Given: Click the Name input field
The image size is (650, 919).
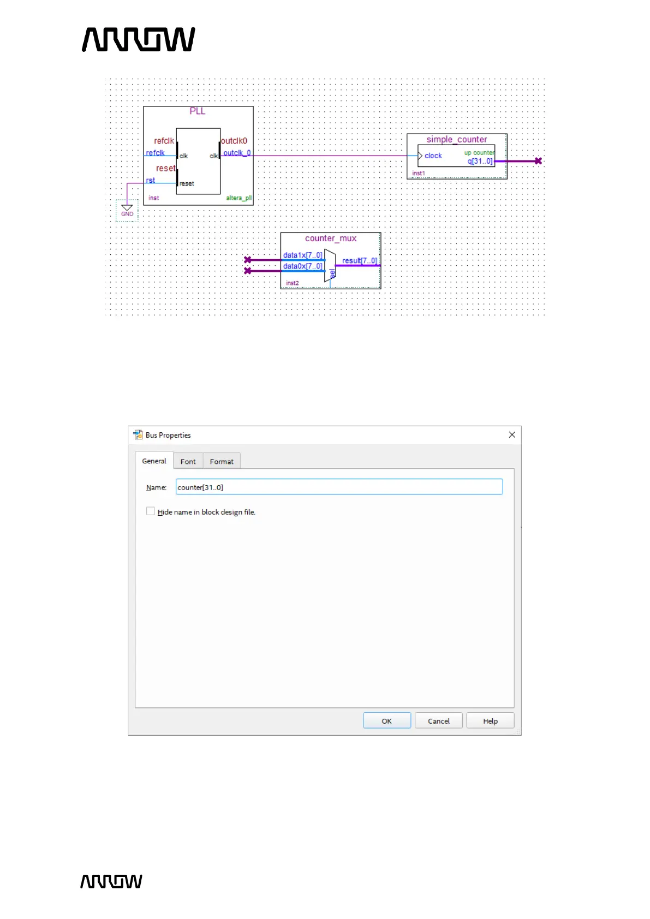Looking at the screenshot, I should point(339,487).
